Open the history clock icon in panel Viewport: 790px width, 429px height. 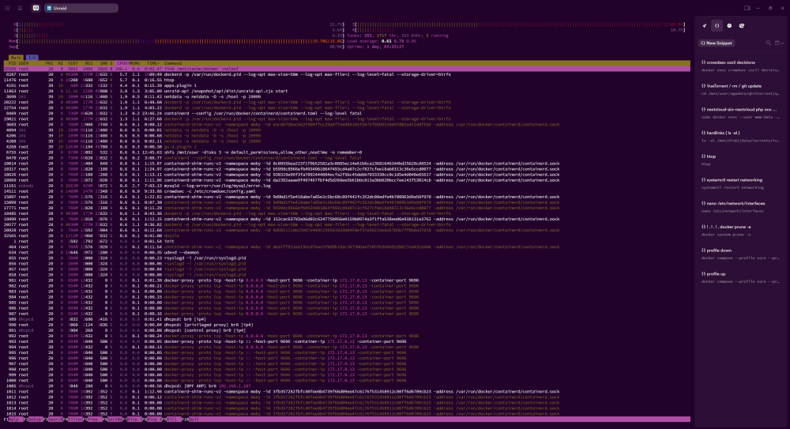pos(729,26)
